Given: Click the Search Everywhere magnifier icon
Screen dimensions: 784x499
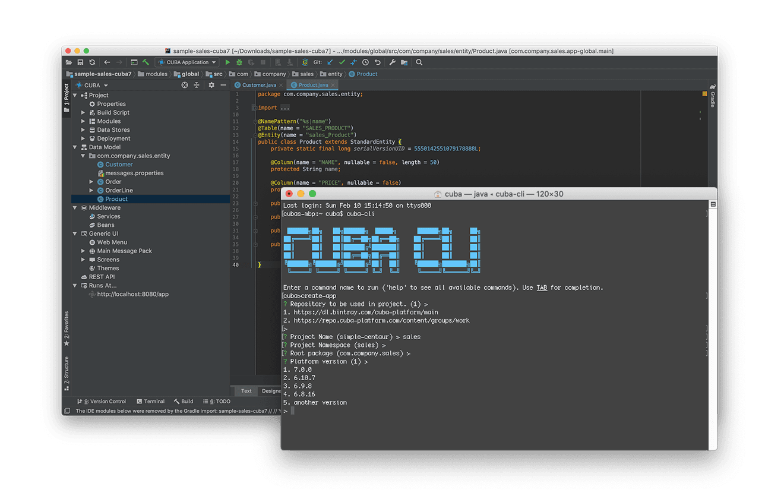Looking at the screenshot, I should click(x=419, y=62).
